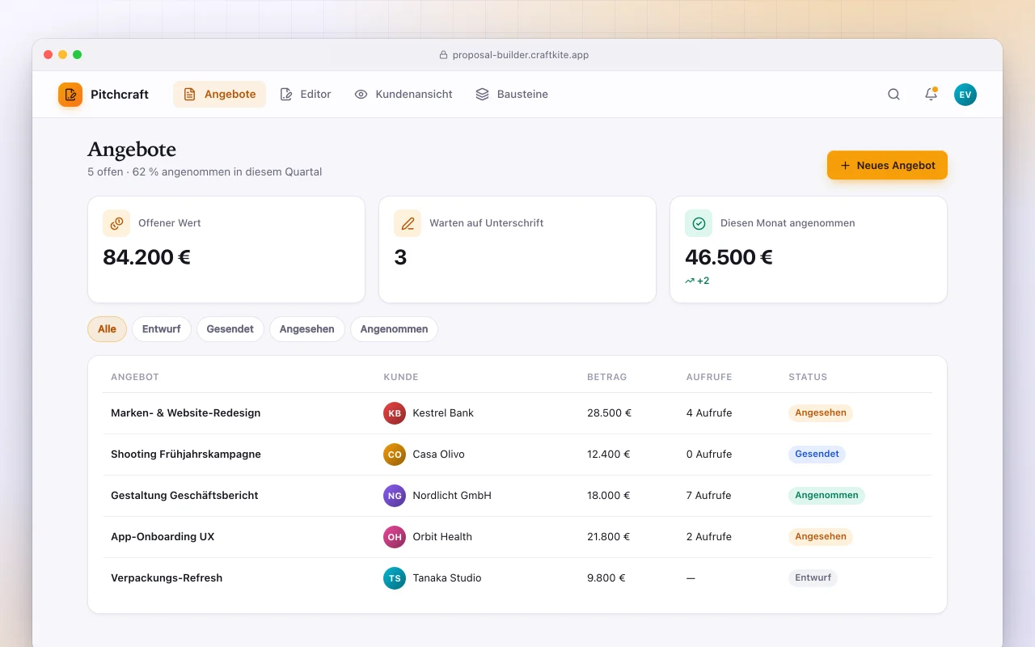Click Angenommen status badge for Nordlicht GmbH
The image size is (1035, 647).
826,496
